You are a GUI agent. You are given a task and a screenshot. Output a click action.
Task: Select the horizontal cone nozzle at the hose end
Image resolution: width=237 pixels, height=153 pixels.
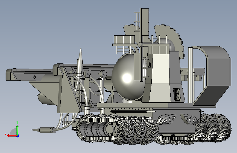(x=44, y=130)
